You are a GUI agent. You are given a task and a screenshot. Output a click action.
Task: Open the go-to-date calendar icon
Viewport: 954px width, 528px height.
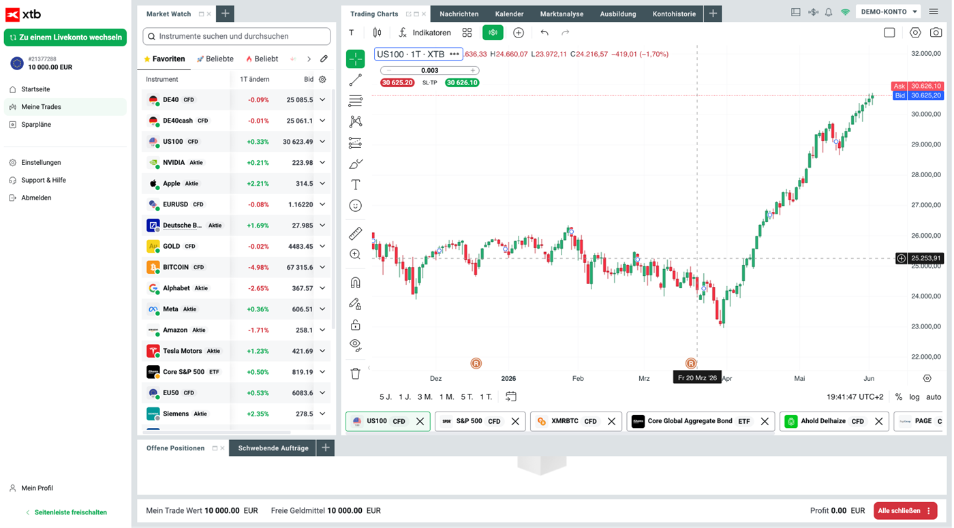tap(511, 397)
